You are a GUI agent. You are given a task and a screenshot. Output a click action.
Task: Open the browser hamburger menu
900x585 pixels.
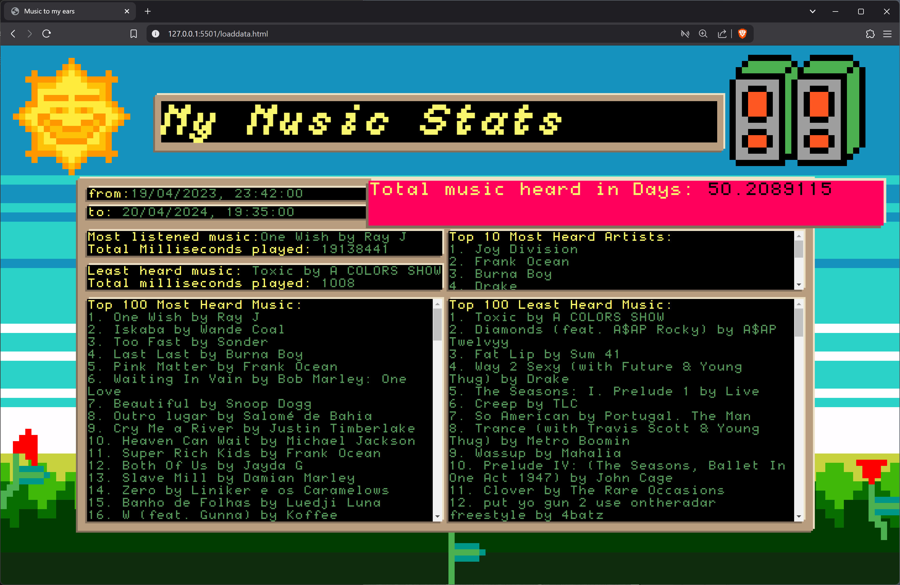(x=887, y=34)
